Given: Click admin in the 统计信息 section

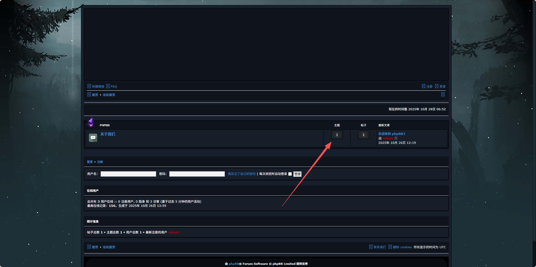Looking at the screenshot, I should pos(174,232).
